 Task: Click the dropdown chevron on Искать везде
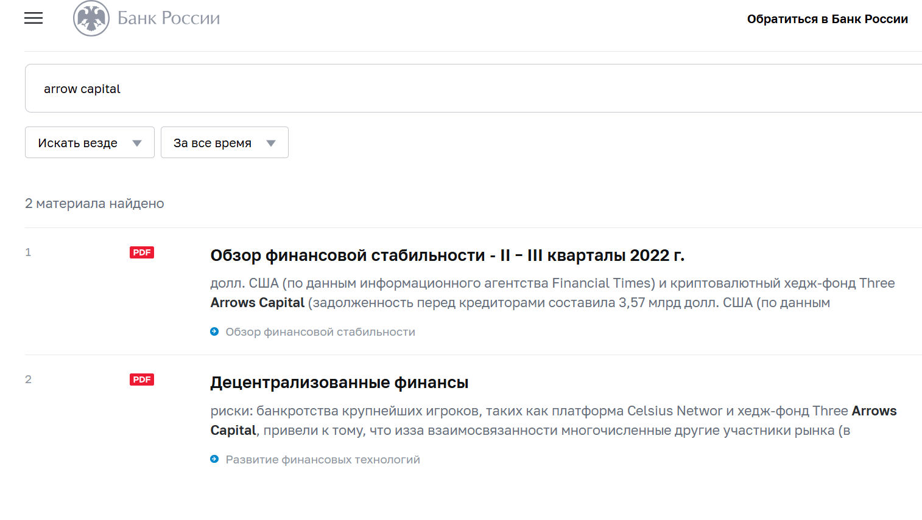point(136,142)
